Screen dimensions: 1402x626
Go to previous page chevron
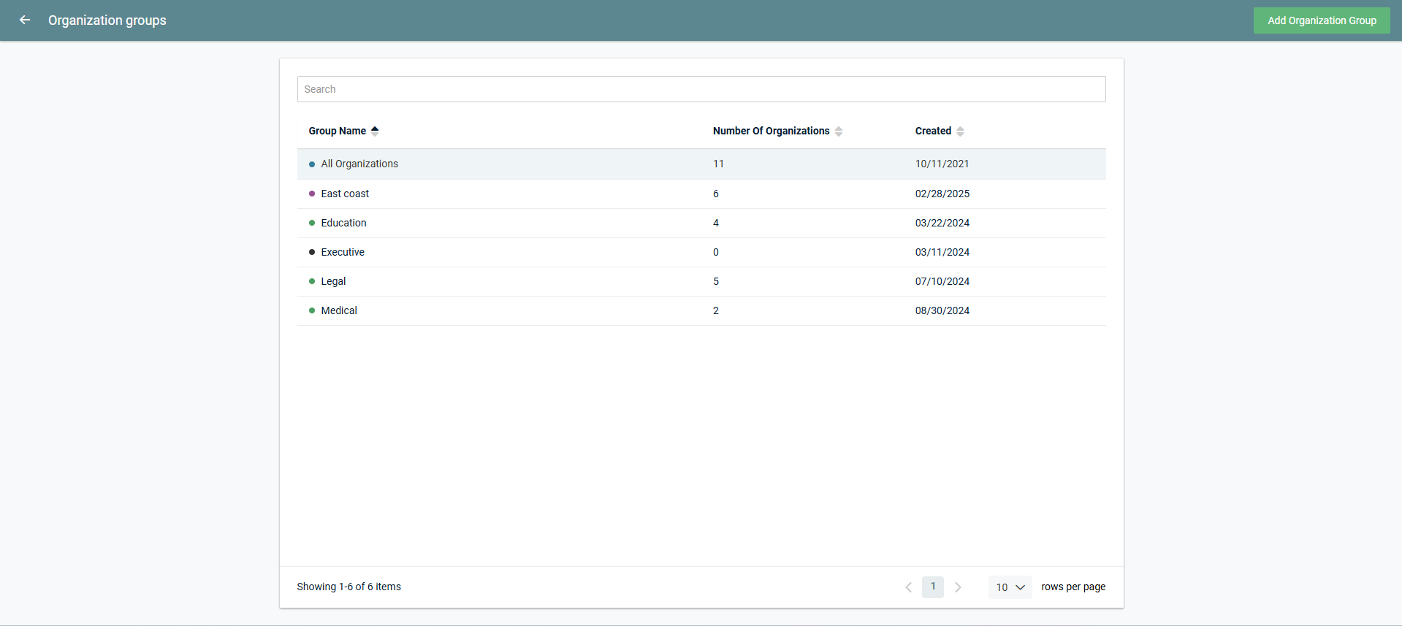[908, 587]
